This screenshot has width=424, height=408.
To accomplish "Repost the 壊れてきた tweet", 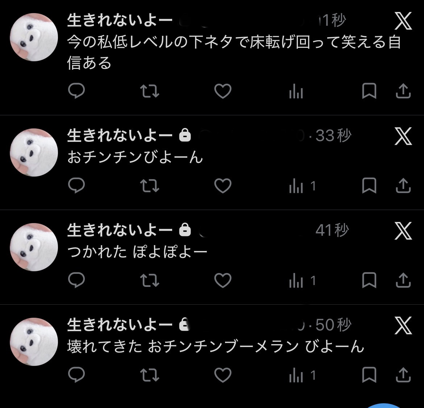I will [150, 375].
